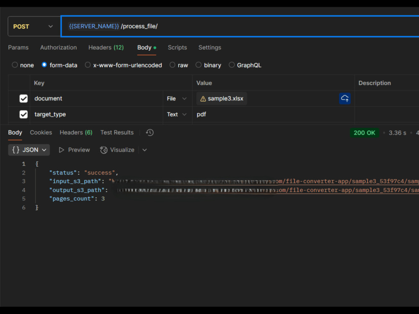The image size is (419, 314).
Task: Open the Settings tab
Action: [x=210, y=48]
